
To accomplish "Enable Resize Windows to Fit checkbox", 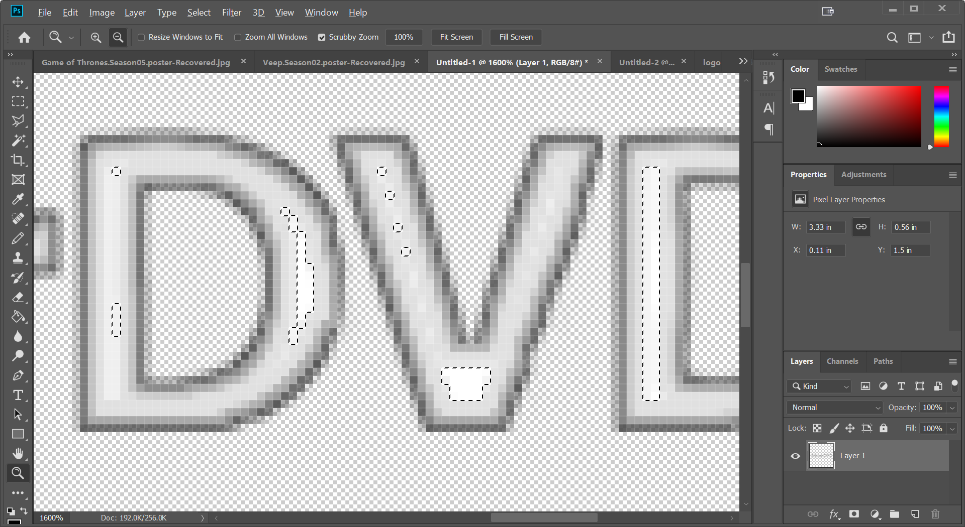I will [x=141, y=37].
